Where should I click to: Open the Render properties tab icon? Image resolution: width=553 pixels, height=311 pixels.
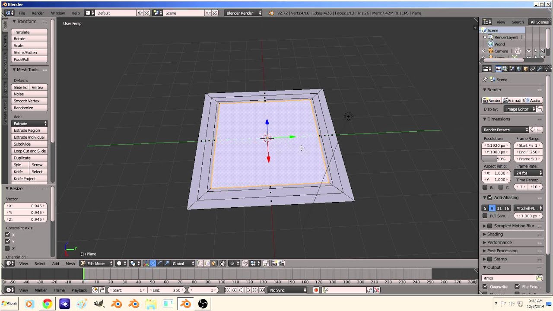coord(498,69)
